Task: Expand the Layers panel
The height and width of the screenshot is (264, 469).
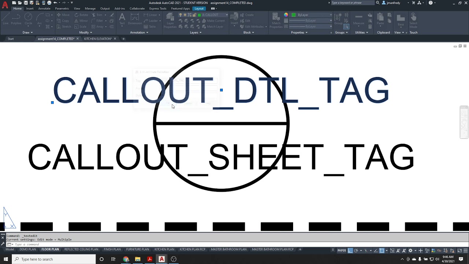Action: tap(196, 32)
